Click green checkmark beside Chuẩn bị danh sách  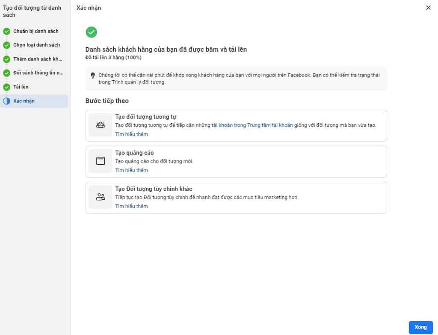tap(6, 31)
